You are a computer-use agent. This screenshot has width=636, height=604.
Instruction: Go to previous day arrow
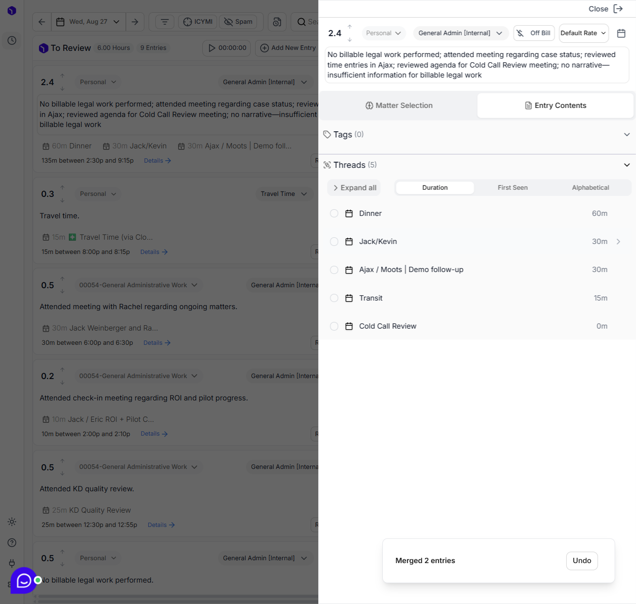pyautogui.click(x=42, y=22)
